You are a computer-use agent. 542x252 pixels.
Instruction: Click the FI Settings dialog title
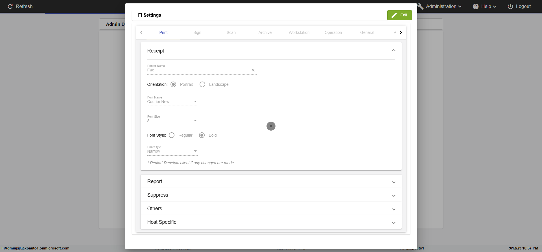pyautogui.click(x=150, y=15)
